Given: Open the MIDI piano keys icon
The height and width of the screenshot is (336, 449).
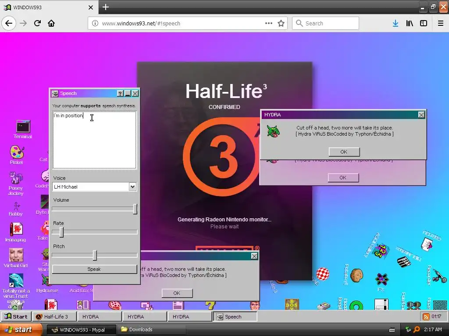Looking at the screenshot, I should click(x=404, y=262).
